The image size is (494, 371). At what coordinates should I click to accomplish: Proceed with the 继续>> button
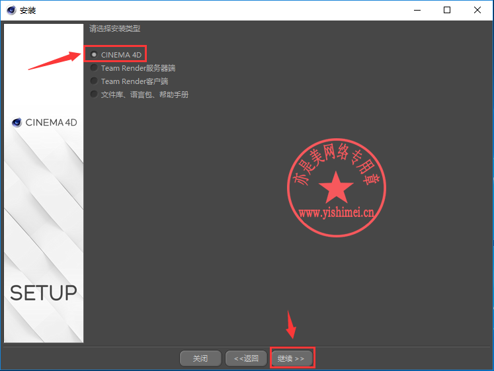point(292,358)
